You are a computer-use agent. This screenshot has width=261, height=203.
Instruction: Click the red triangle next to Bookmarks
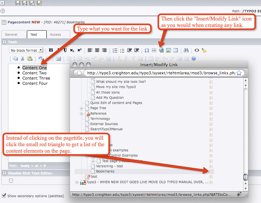coord(211,171)
